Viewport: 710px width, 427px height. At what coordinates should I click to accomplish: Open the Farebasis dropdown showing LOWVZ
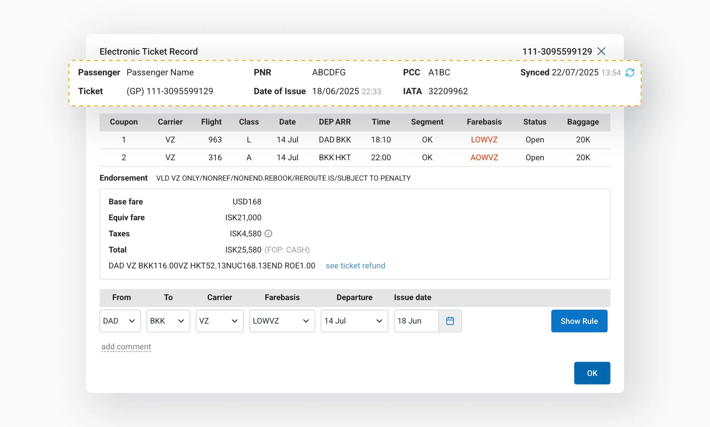click(282, 321)
